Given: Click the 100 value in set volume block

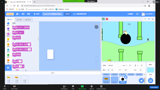Looking at the screenshot, I should click(20, 66).
